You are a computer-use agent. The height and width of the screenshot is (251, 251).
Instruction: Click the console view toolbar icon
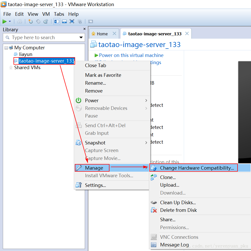[91, 21]
